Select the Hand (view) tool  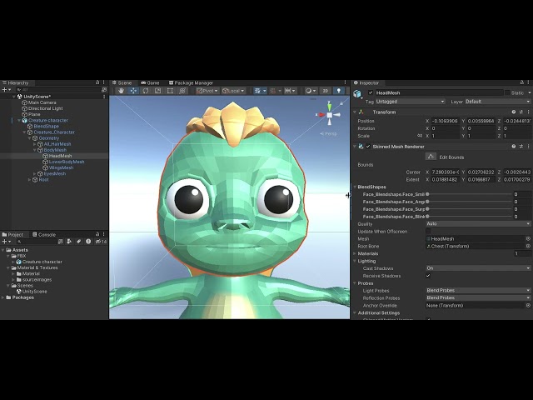tap(121, 91)
